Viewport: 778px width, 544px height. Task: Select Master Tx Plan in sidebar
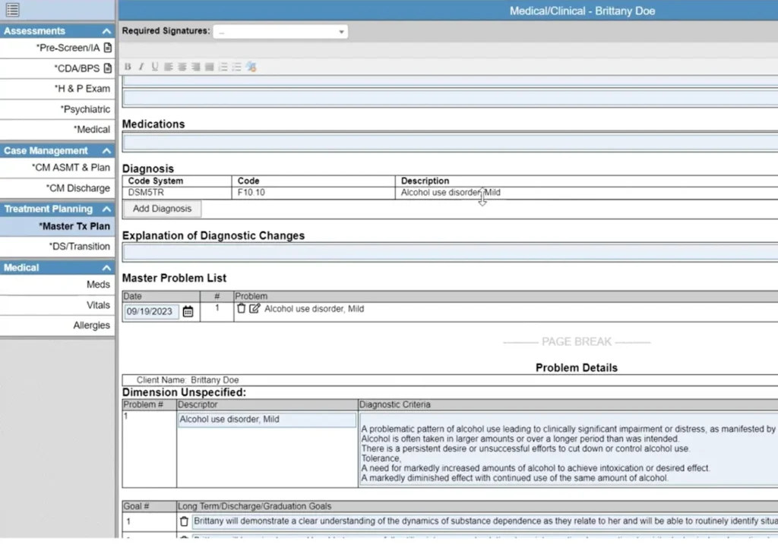(x=58, y=226)
